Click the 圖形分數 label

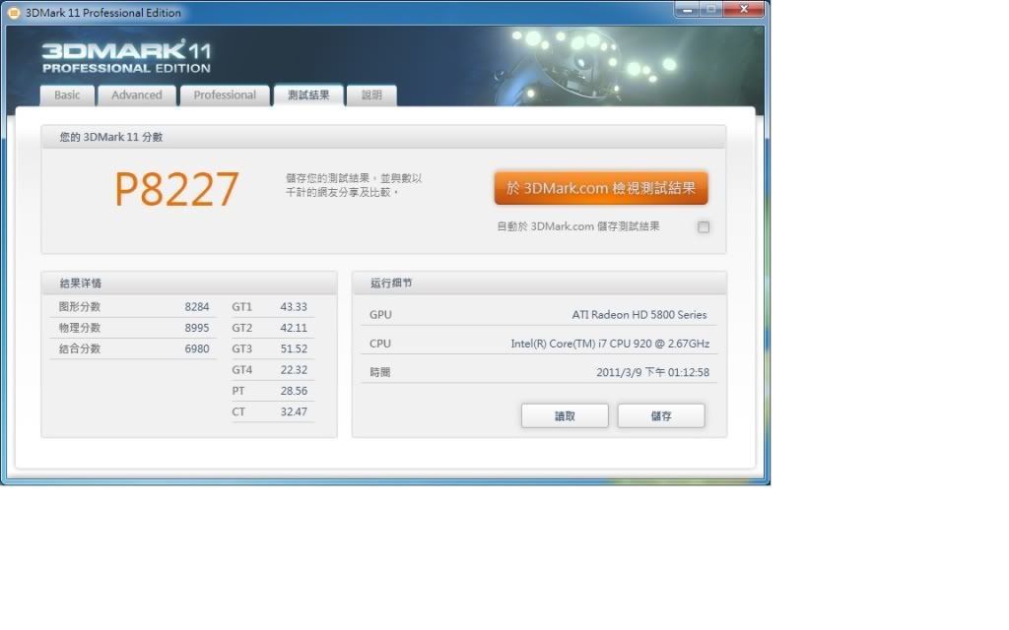pos(80,307)
